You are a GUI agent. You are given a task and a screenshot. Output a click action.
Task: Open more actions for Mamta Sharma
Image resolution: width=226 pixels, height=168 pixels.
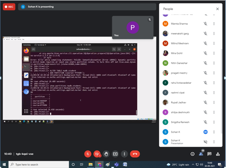click(214, 24)
